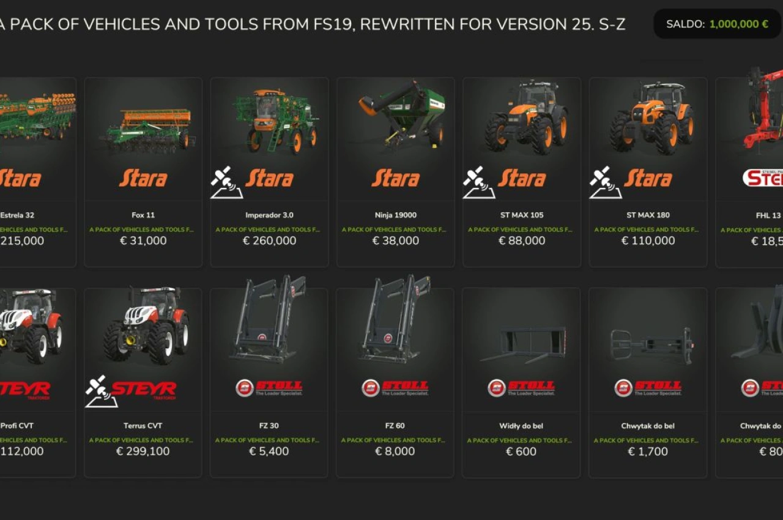
Task: Open the ST MAX 180 tractor image
Action: [x=652, y=117]
